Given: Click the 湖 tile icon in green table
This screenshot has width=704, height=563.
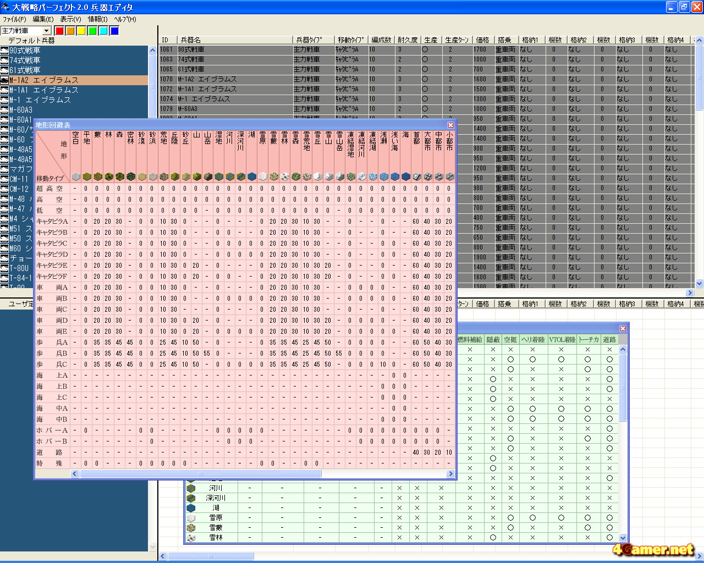Looking at the screenshot, I should tap(191, 507).
